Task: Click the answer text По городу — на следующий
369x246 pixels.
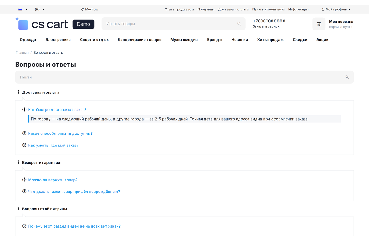Action: [170, 119]
